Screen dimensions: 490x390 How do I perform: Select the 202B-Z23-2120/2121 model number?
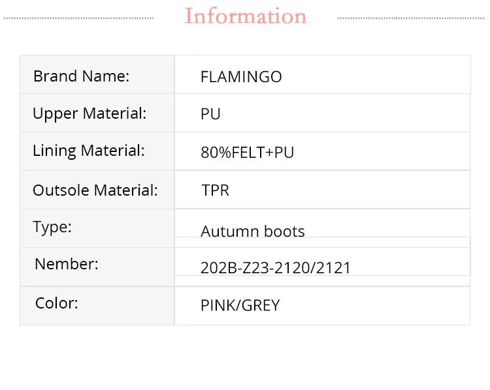click(276, 267)
